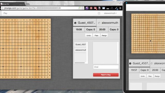Place a stone on the main board's center star point
This screenshot has width=165, height=93.
click(21, 49)
